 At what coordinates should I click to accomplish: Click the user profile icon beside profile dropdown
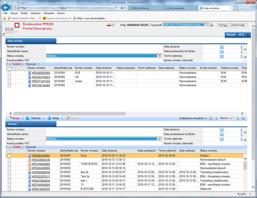tap(212, 25)
